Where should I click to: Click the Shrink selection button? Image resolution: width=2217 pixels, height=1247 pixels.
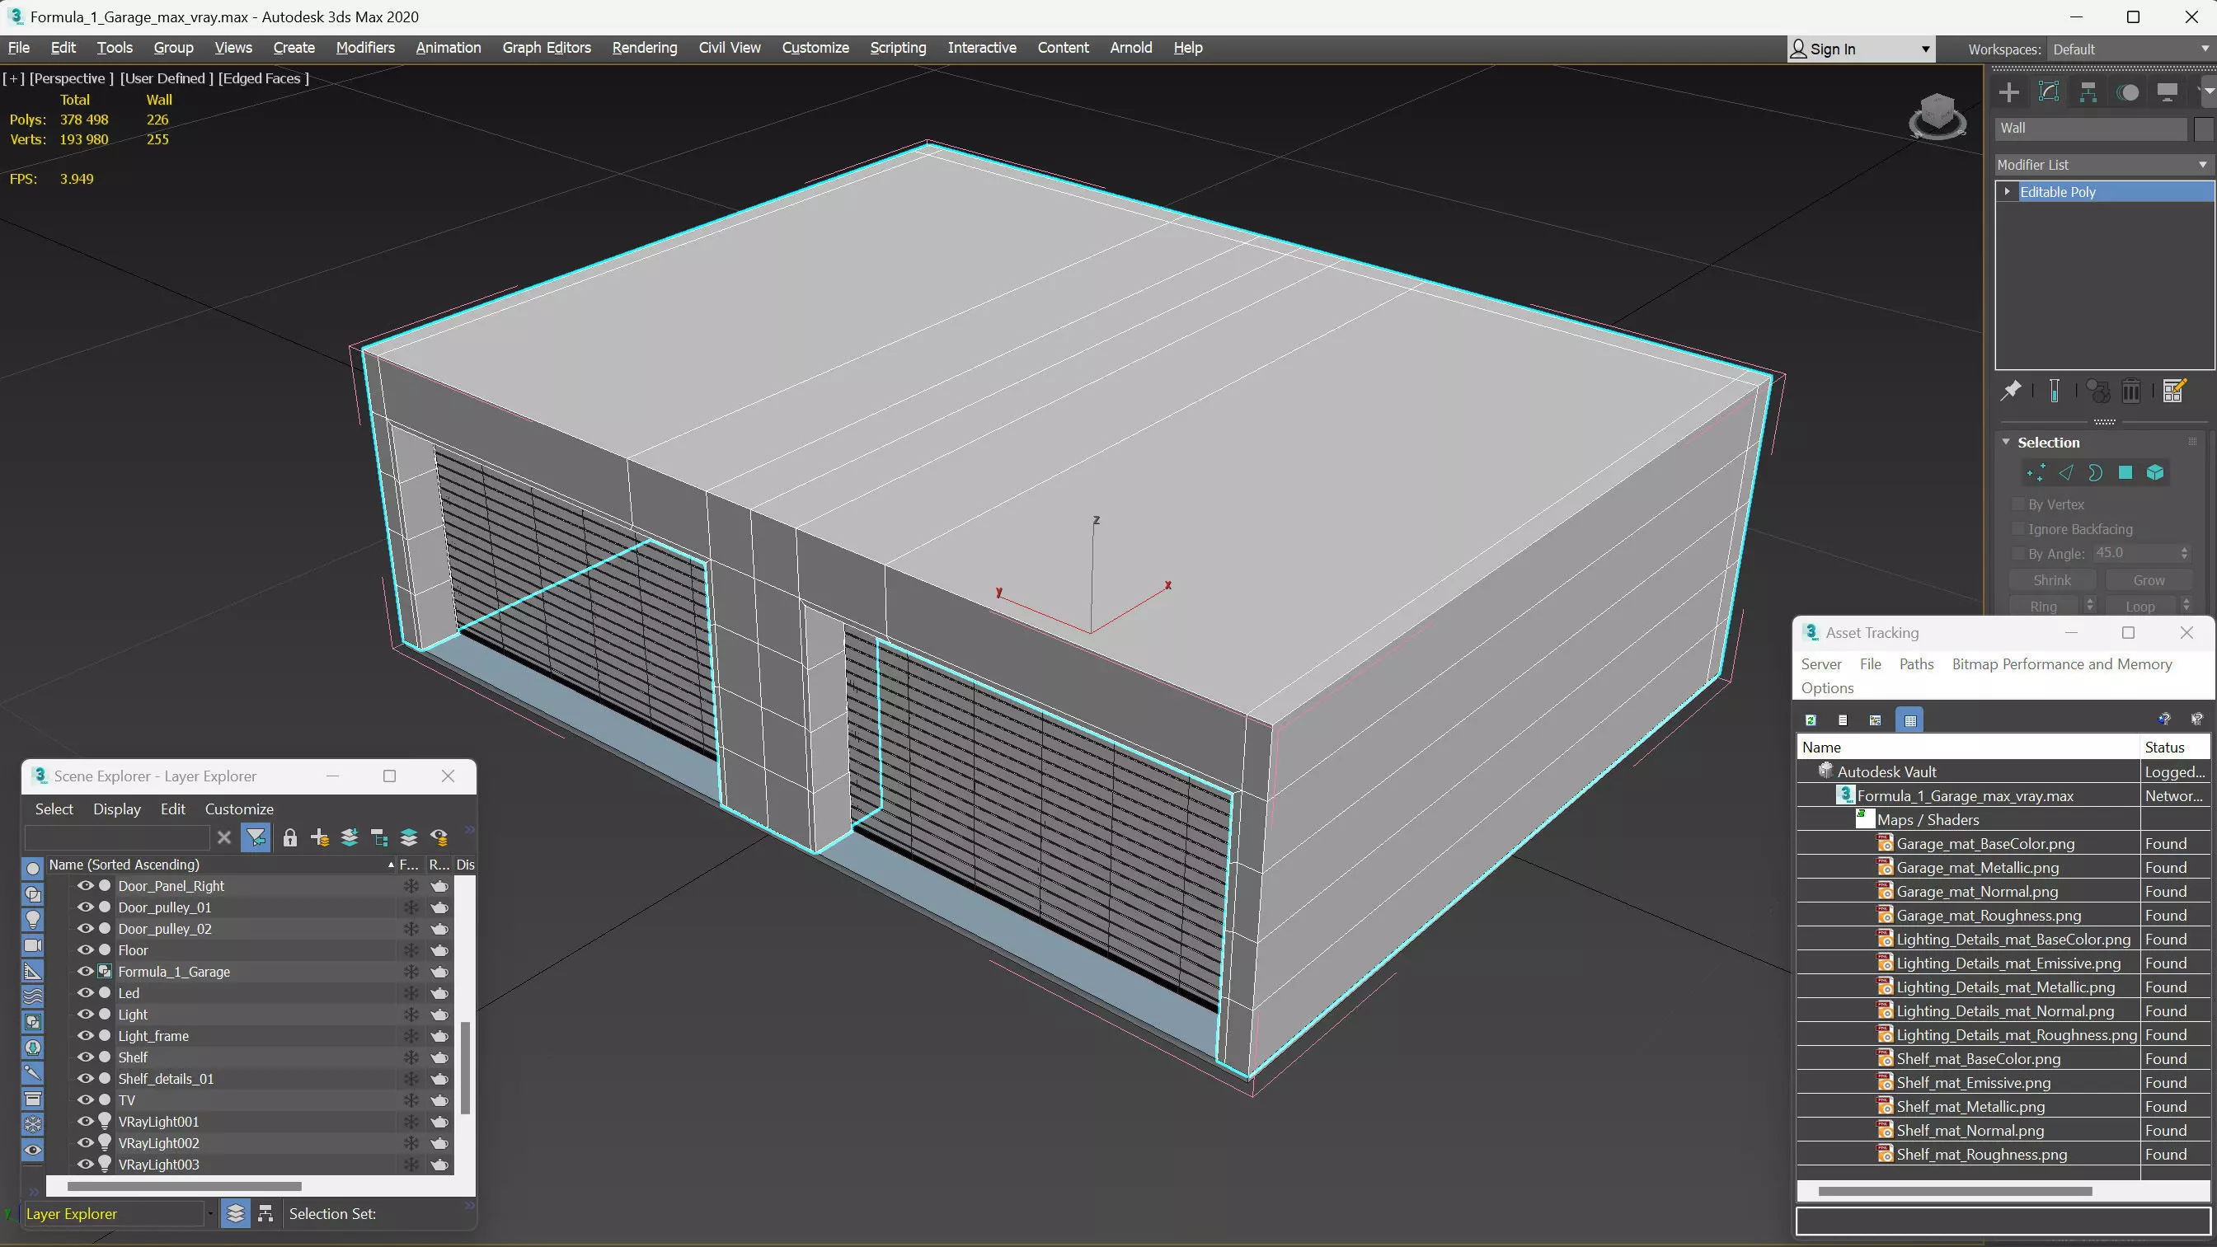(2052, 580)
